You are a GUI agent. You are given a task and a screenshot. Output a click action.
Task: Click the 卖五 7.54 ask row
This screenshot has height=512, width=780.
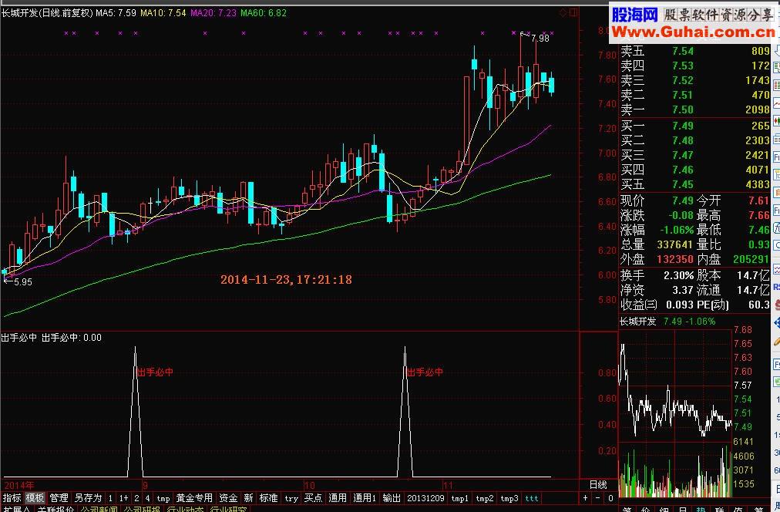coord(695,51)
